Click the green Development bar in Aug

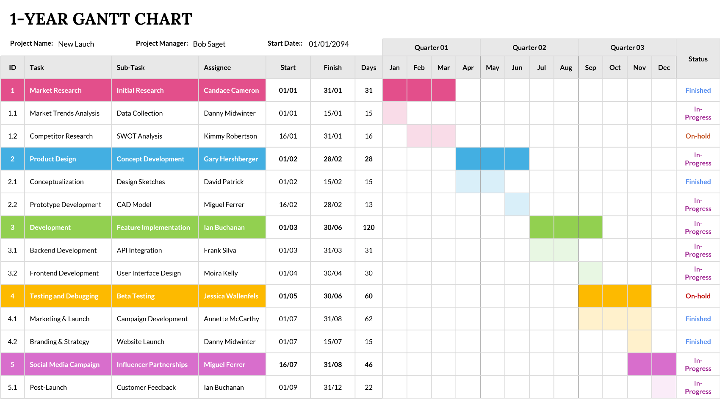(x=566, y=227)
